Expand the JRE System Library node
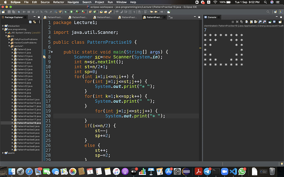This screenshot has width=284, height=177. click(x=7, y=32)
